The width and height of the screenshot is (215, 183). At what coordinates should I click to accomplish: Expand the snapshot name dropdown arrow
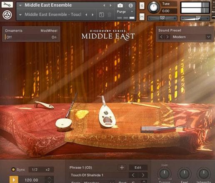pos(20,15)
